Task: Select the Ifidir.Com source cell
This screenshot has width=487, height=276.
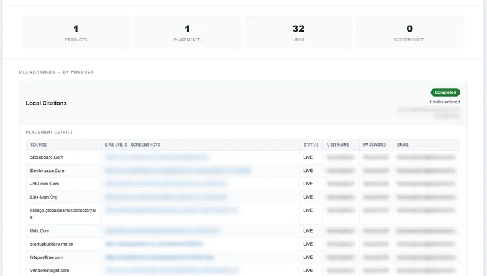Action: tap(64, 231)
